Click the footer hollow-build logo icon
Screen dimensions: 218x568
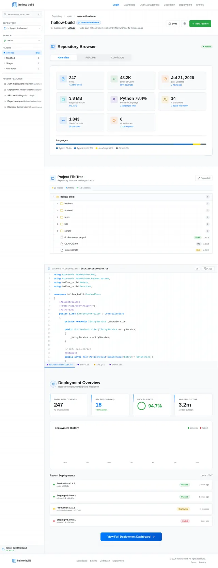(x=14, y=560)
